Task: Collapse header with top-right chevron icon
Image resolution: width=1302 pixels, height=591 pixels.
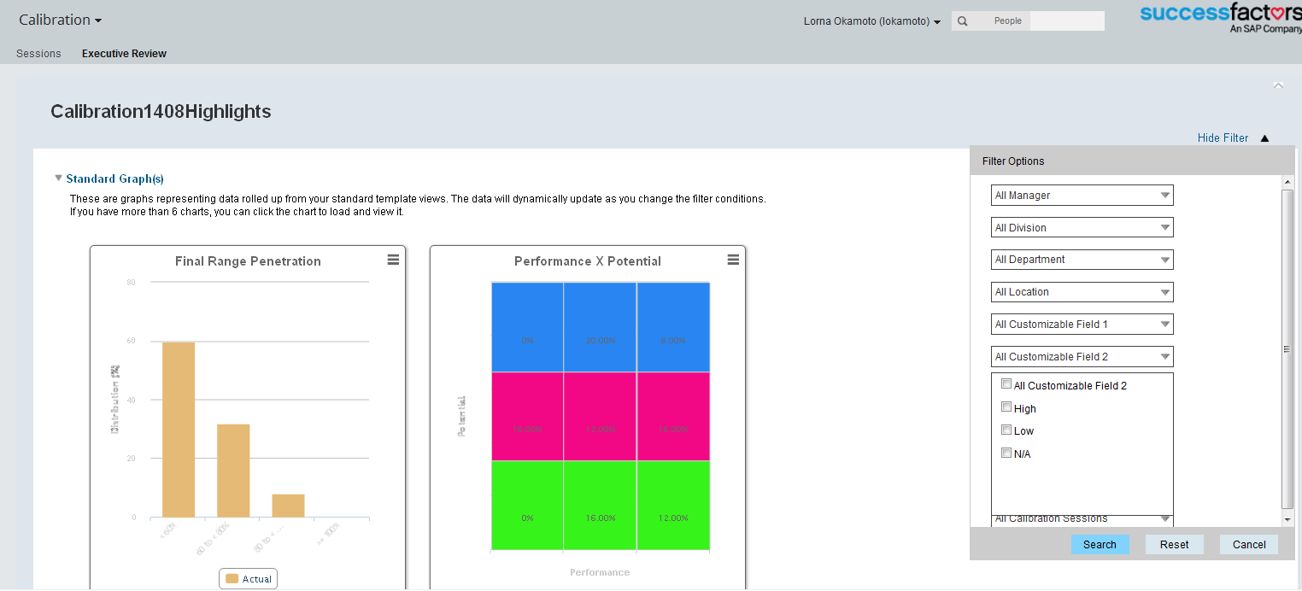Action: (1278, 85)
